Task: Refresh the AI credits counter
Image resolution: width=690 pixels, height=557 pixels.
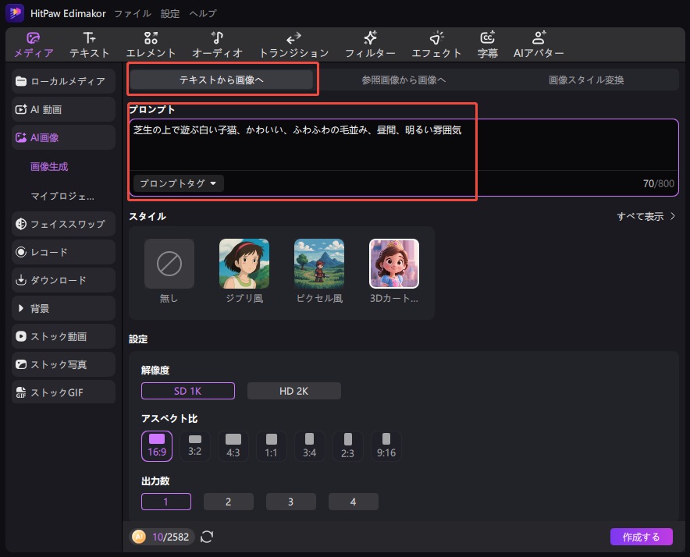Action: [207, 537]
